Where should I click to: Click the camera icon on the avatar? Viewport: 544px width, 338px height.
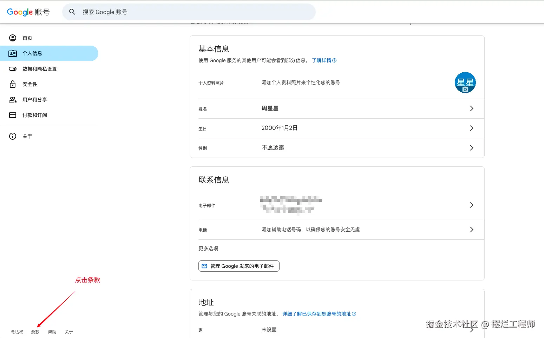click(465, 90)
